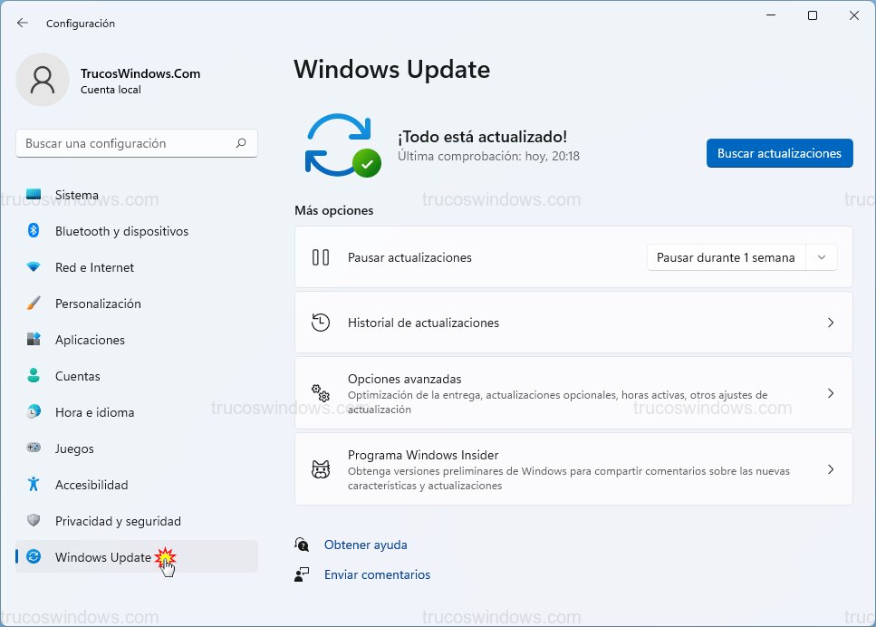This screenshot has width=876, height=627.
Task: Open the Obtener ayuda link
Action: 365,545
